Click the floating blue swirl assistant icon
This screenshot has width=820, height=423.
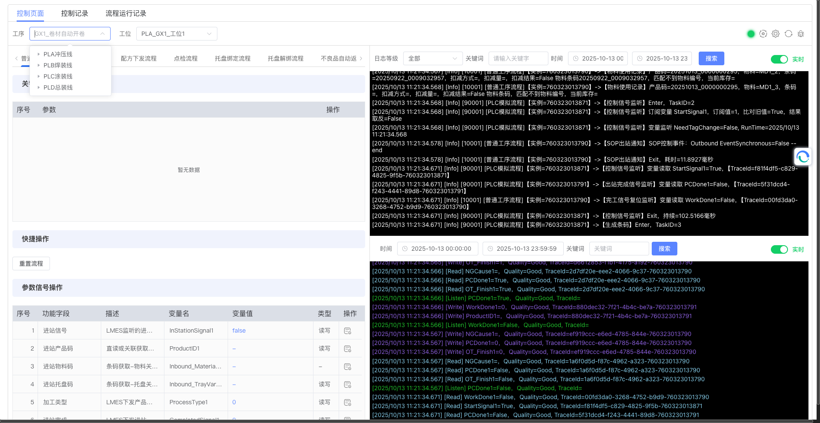802,157
